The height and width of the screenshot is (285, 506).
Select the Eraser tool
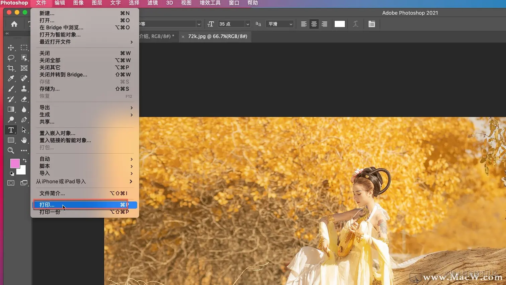24,99
